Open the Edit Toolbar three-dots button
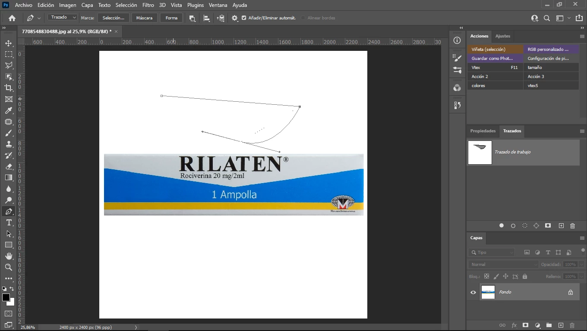 9,278
